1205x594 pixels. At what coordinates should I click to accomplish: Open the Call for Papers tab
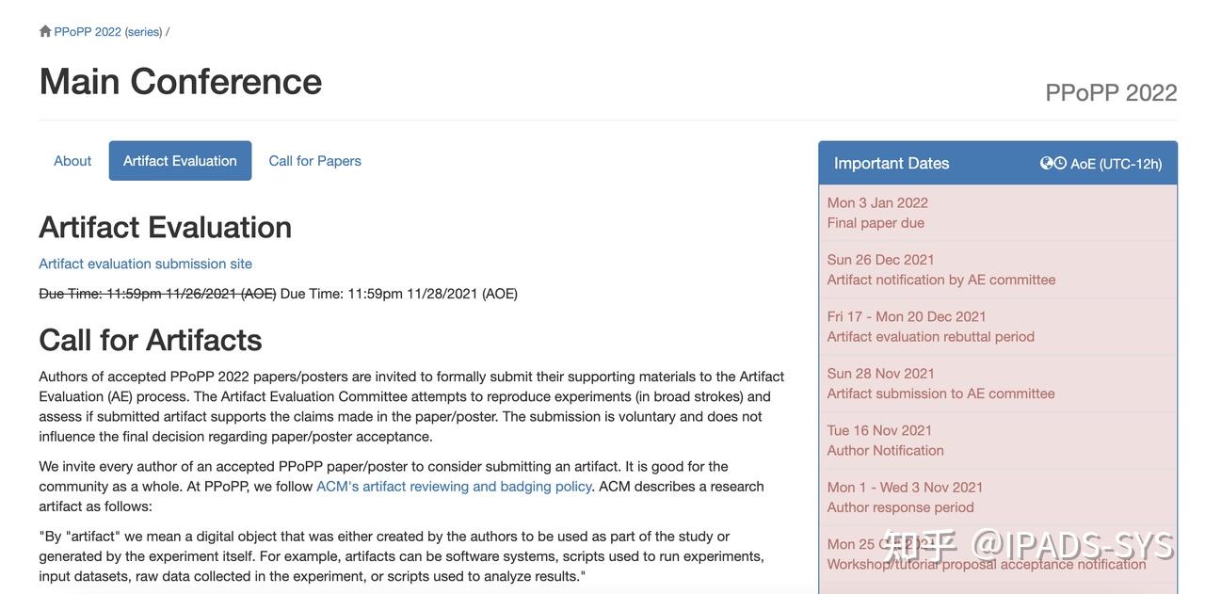click(314, 161)
